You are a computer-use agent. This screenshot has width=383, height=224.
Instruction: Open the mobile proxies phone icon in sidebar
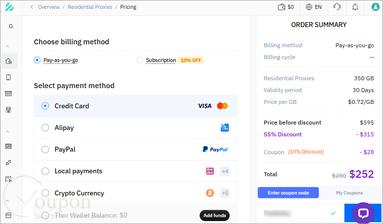tap(8, 77)
